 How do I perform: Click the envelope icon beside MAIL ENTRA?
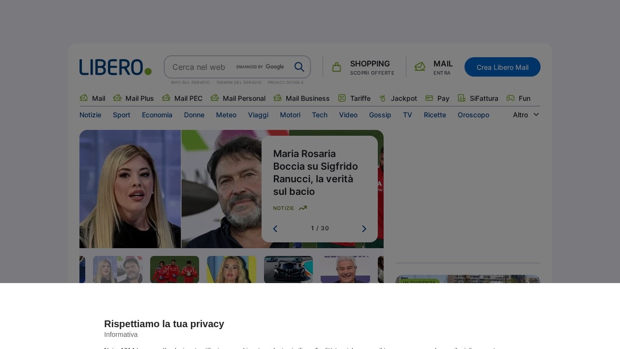coord(420,67)
